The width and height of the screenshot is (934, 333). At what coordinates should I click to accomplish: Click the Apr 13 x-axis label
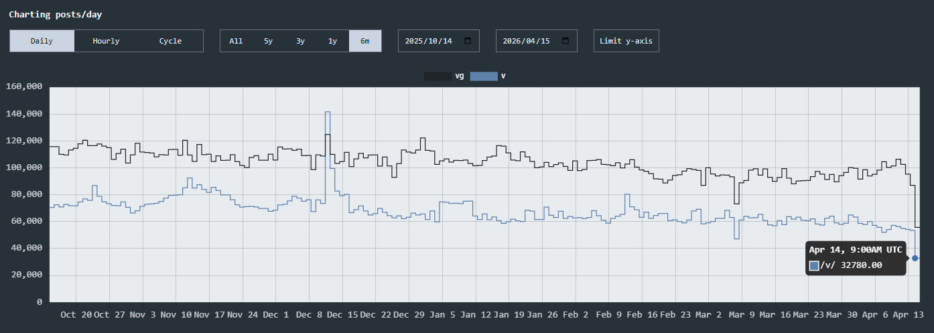point(910,314)
